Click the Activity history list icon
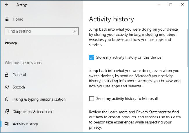This screenshot has height=133, width=189. pyautogui.click(x=7, y=124)
